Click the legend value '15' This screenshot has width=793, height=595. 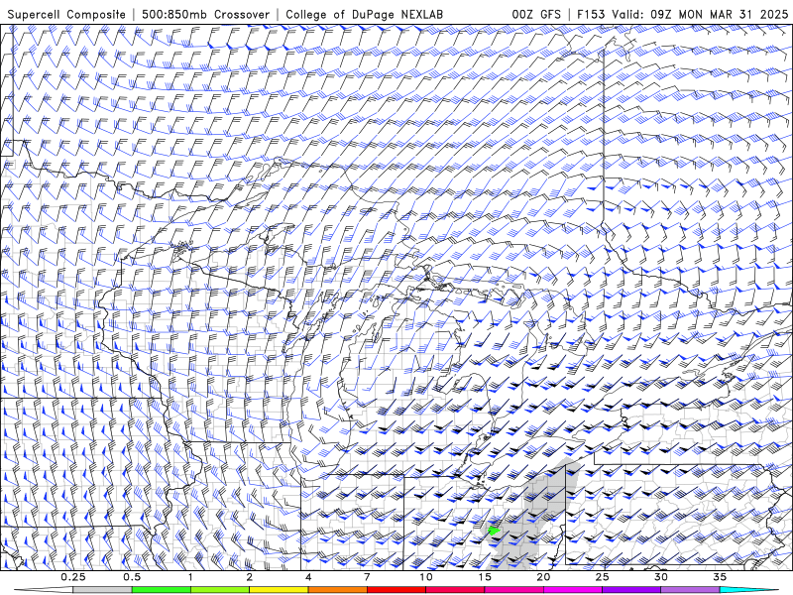[x=485, y=577]
